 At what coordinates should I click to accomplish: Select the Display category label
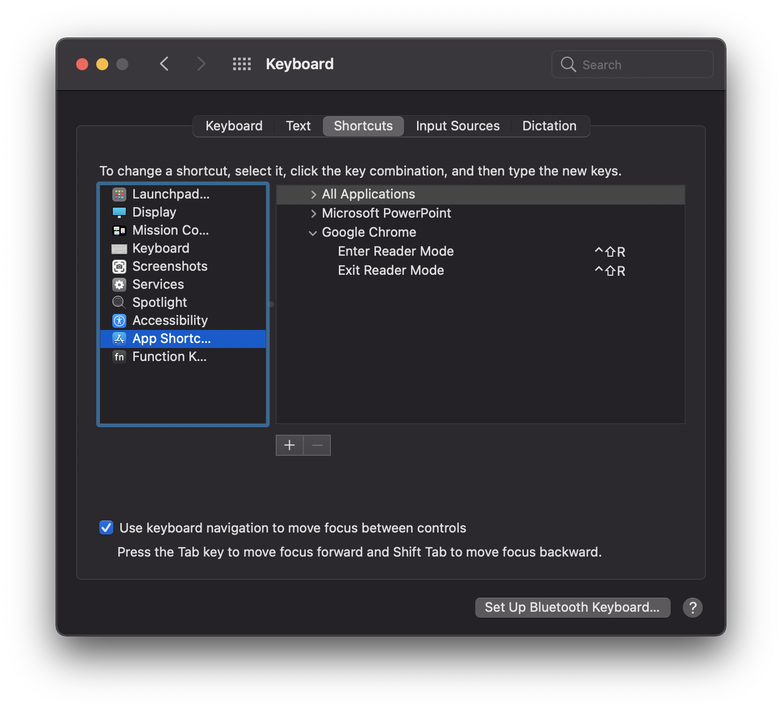154,212
